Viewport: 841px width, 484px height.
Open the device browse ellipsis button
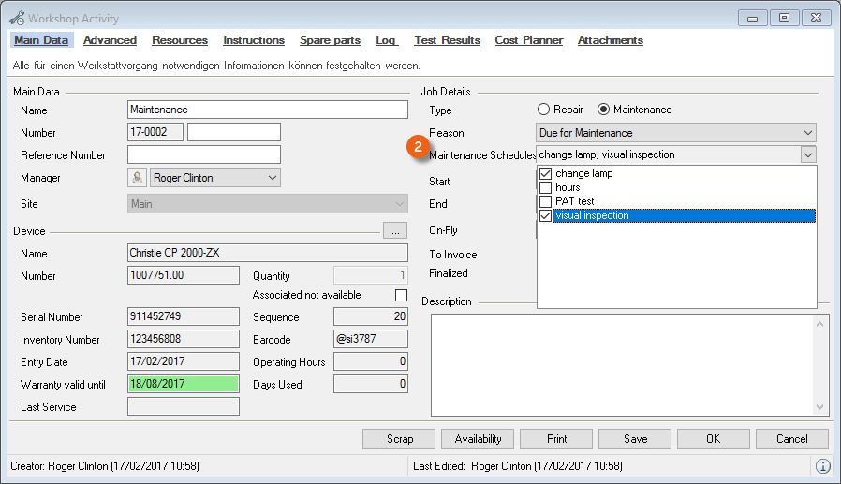tap(395, 230)
